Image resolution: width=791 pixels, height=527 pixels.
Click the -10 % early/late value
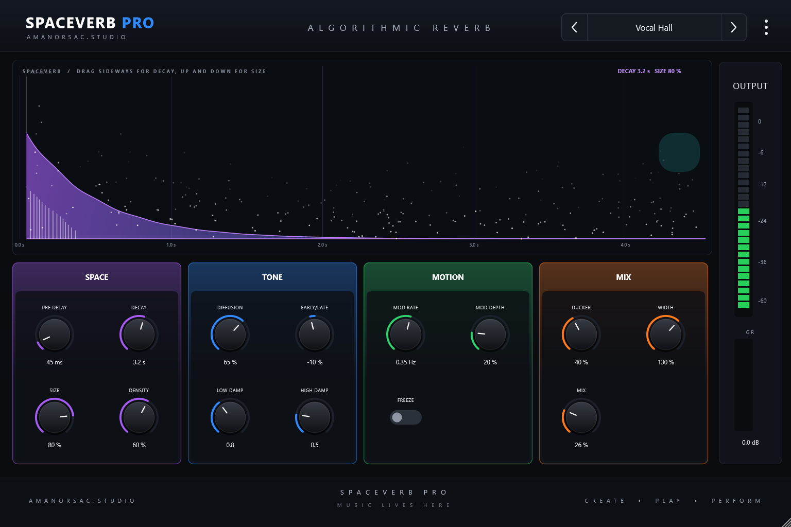tap(315, 362)
